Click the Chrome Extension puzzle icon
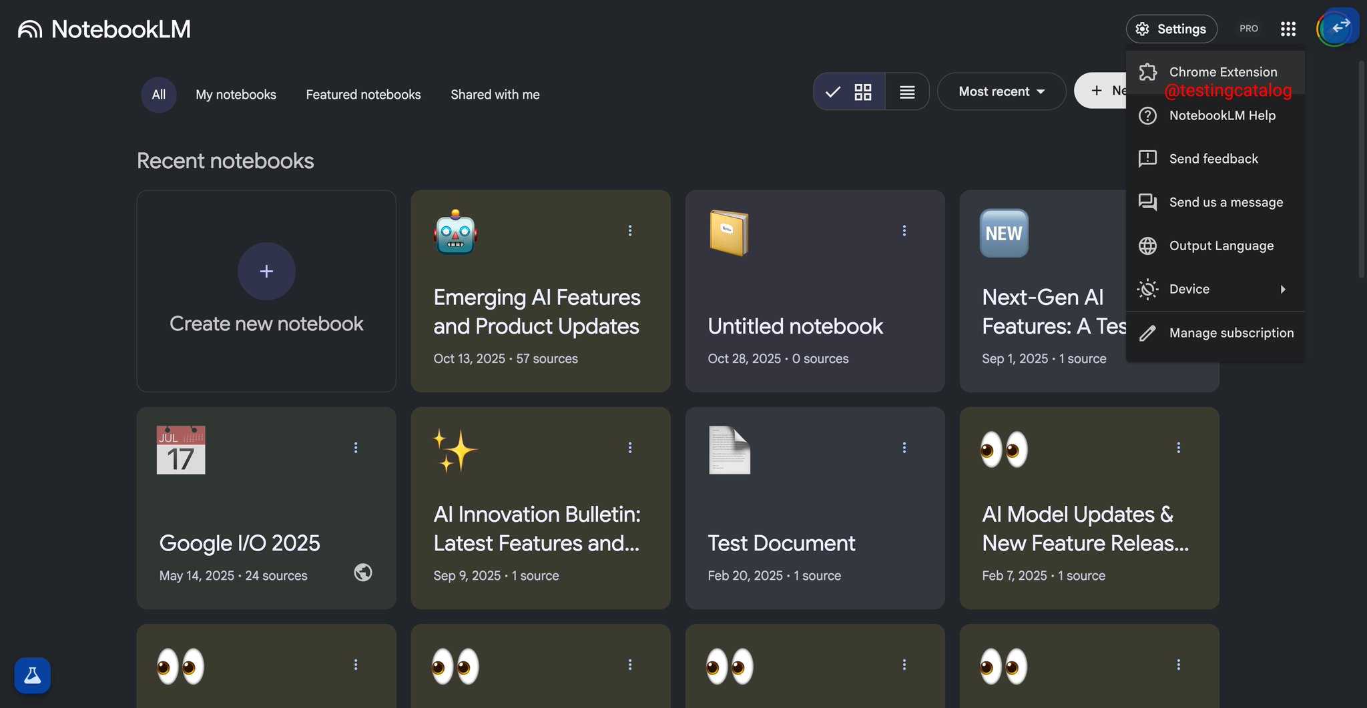The image size is (1367, 708). point(1148,72)
